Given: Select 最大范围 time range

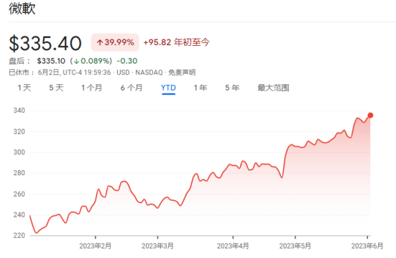Looking at the screenshot, I should point(273,88).
